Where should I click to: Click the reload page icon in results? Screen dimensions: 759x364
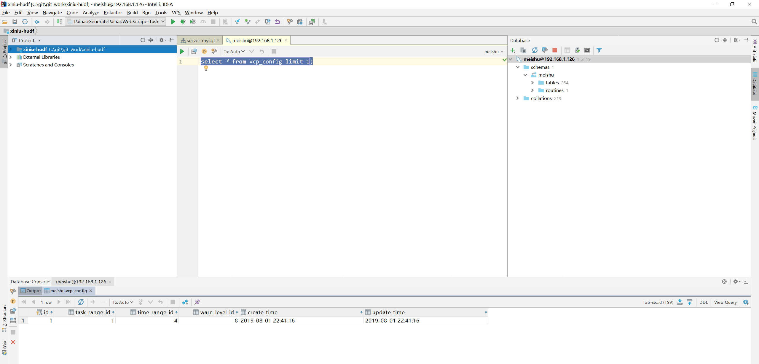[x=81, y=302]
